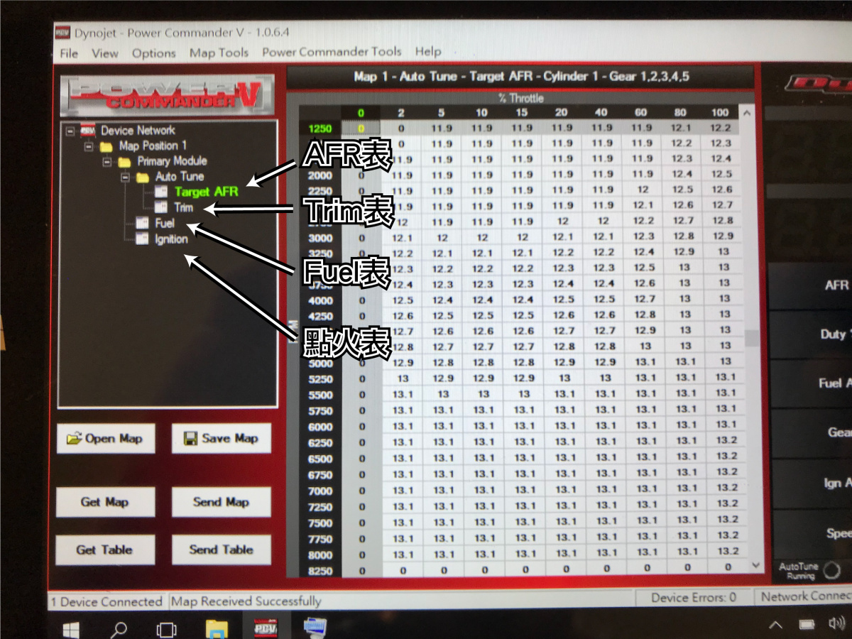852x639 pixels.
Task: Click the Dynojet title bar app icon
Action: 64,32
